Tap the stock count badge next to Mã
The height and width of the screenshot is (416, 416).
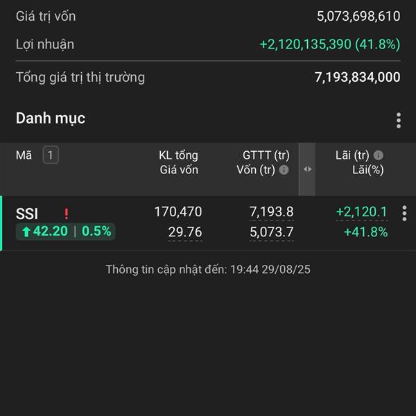coord(51,155)
